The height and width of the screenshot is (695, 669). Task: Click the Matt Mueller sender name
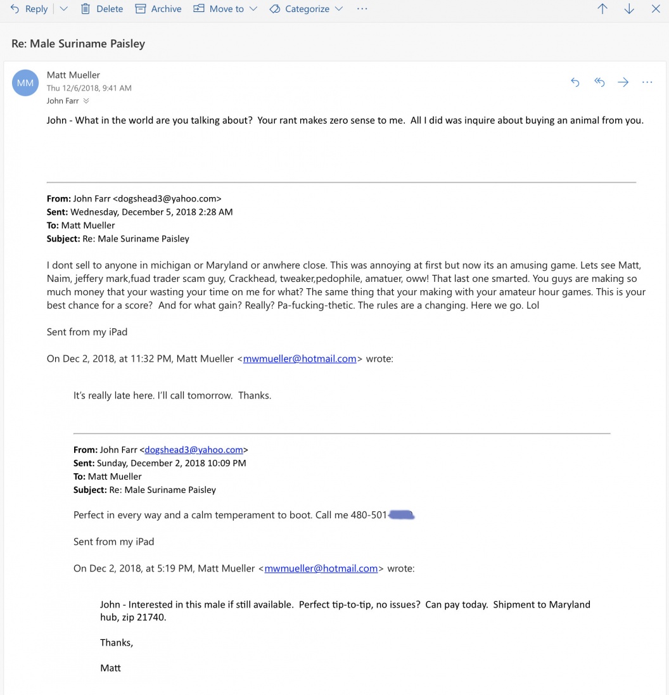(x=73, y=75)
